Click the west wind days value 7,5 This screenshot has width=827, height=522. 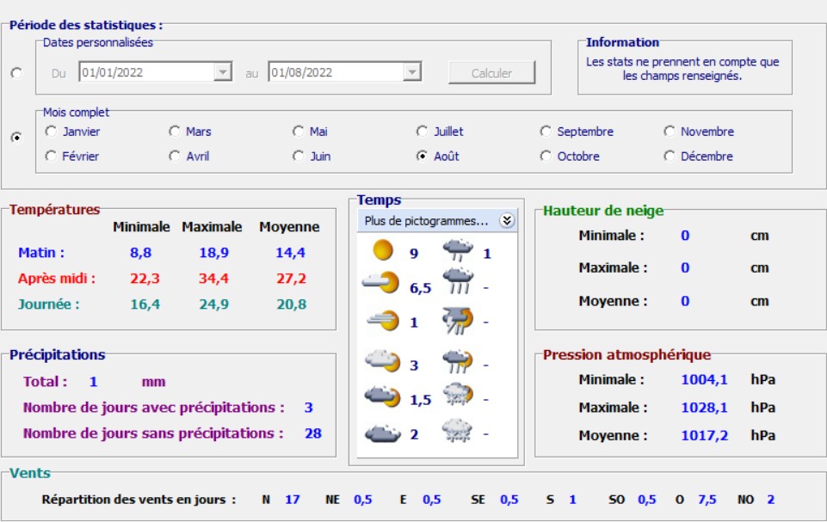707,500
